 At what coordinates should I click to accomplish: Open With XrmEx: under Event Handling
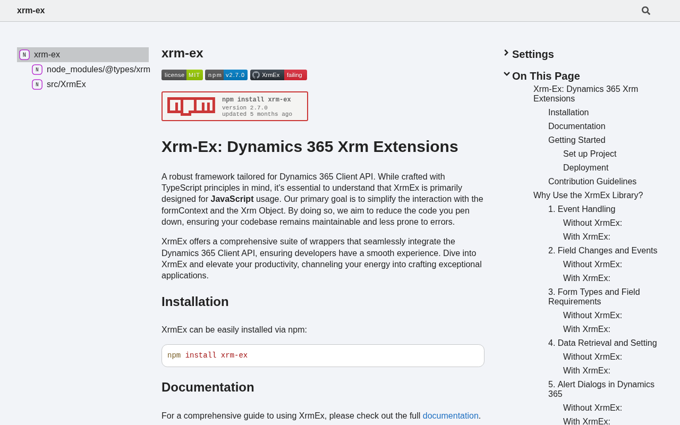click(x=586, y=237)
